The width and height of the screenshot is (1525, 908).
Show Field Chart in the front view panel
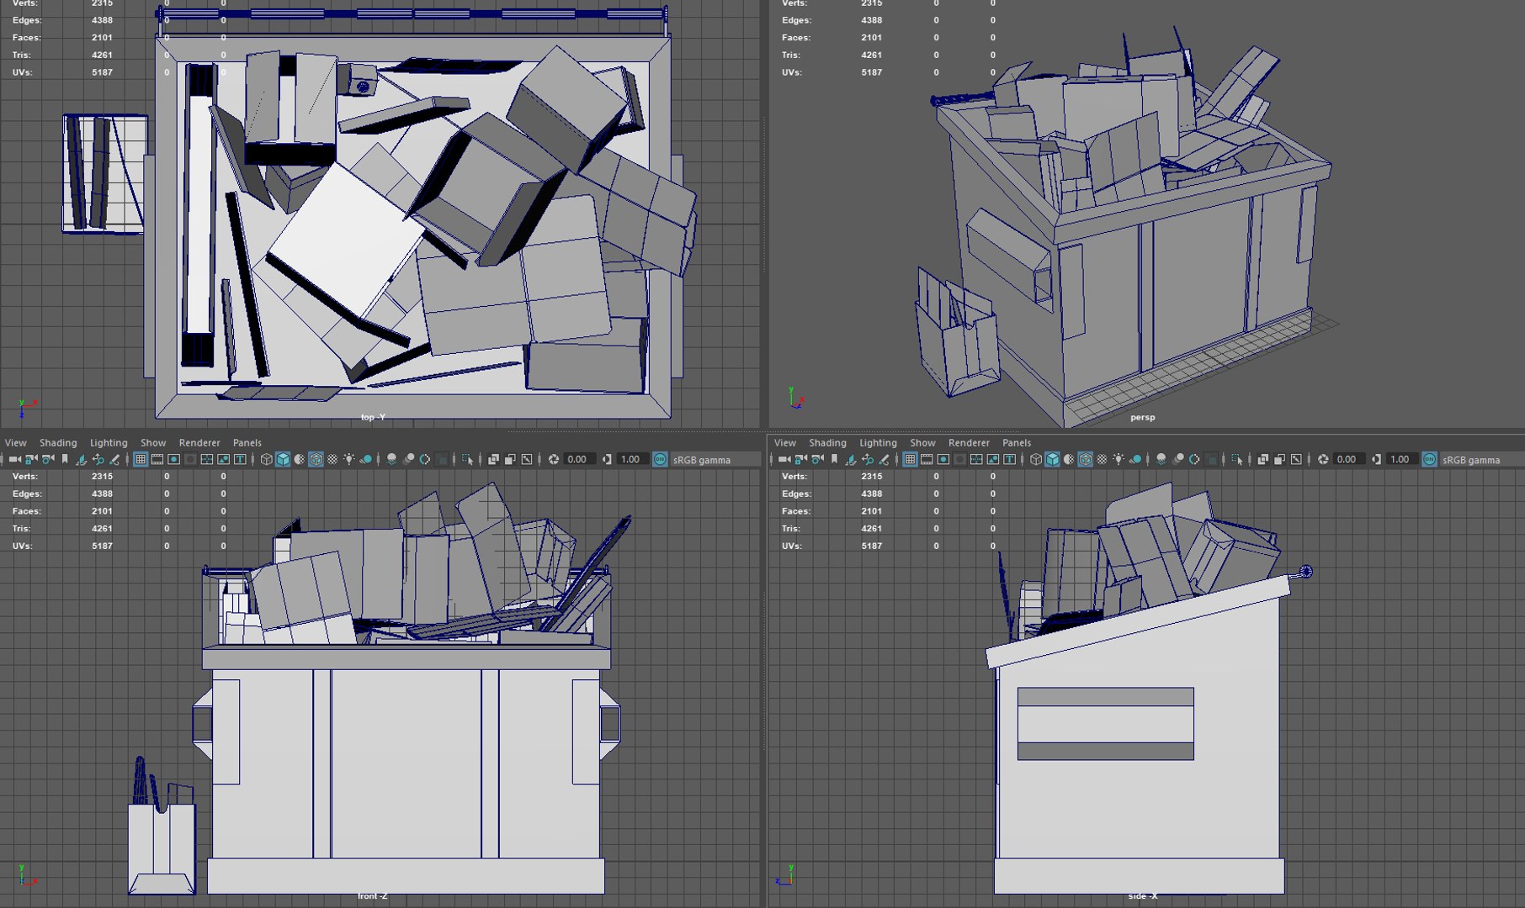pos(207,460)
